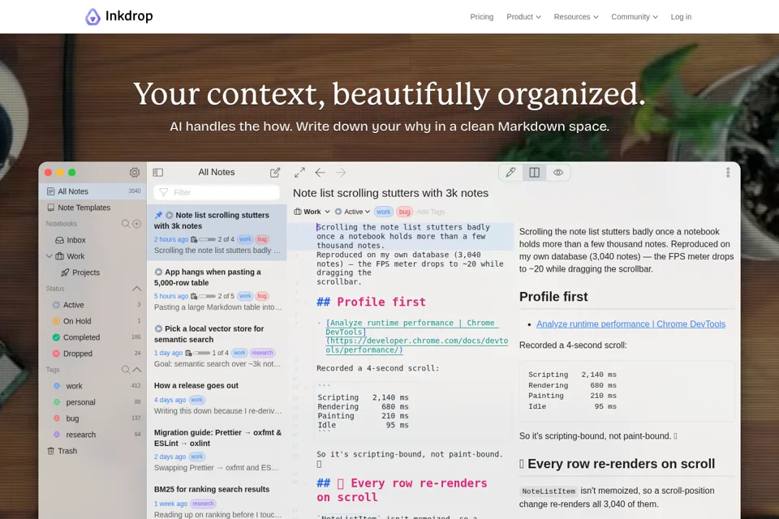This screenshot has width=779, height=519.
Task: Go back with the left arrow
Action: 320,173
